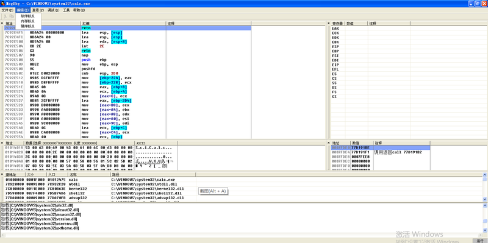Close the disassembly pane with its x

[2, 23]
